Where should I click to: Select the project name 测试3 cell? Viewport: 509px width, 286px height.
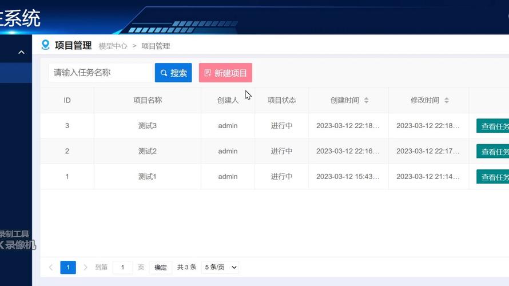(x=148, y=126)
